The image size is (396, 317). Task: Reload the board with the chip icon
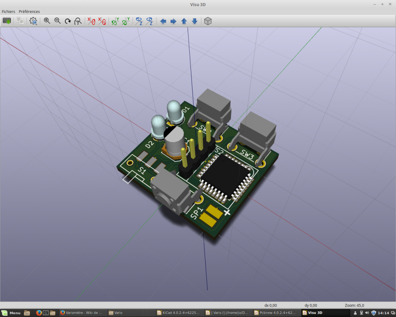(x=7, y=21)
